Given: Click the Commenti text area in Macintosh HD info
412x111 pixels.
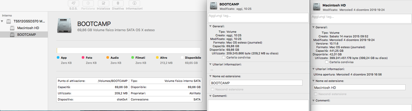Looking at the screenshot, I should click(361, 108).
